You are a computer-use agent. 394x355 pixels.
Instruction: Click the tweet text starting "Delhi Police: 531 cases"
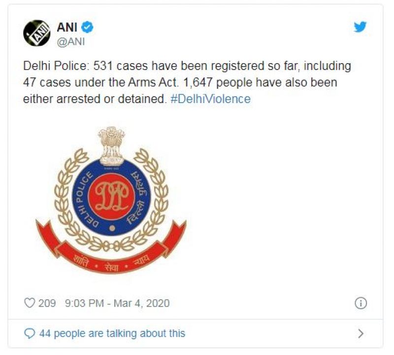187,66
